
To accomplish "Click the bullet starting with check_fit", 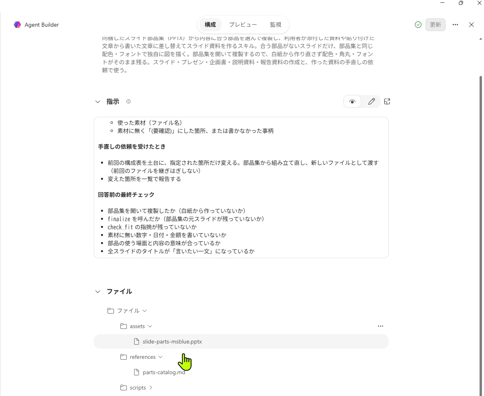I will [x=152, y=227].
